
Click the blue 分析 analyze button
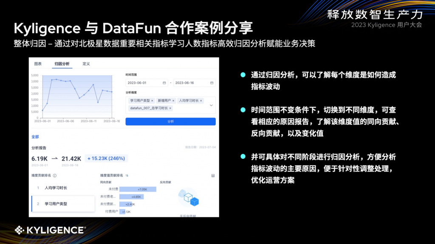(x=170, y=122)
